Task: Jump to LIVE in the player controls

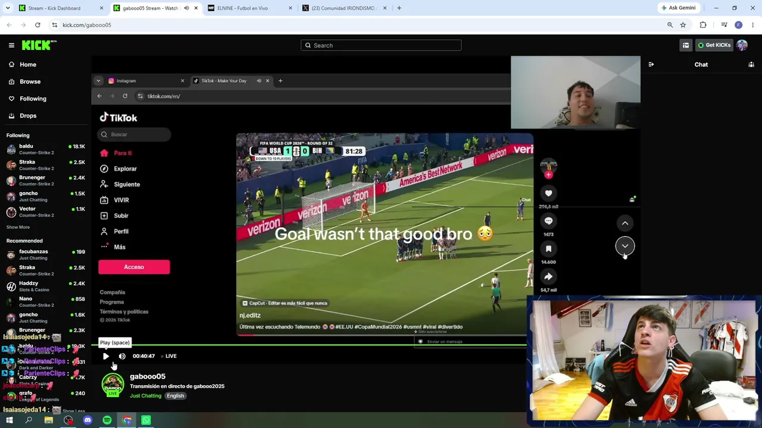Action: [169, 356]
